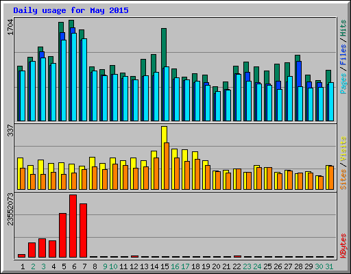Click the day 20 axis label
Screen dimensions: 351x274
(216, 266)
